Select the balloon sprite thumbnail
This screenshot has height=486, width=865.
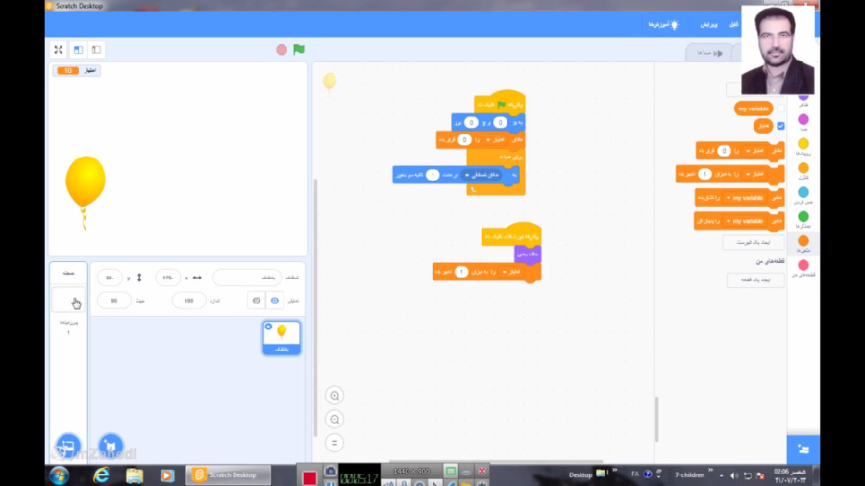(x=282, y=338)
